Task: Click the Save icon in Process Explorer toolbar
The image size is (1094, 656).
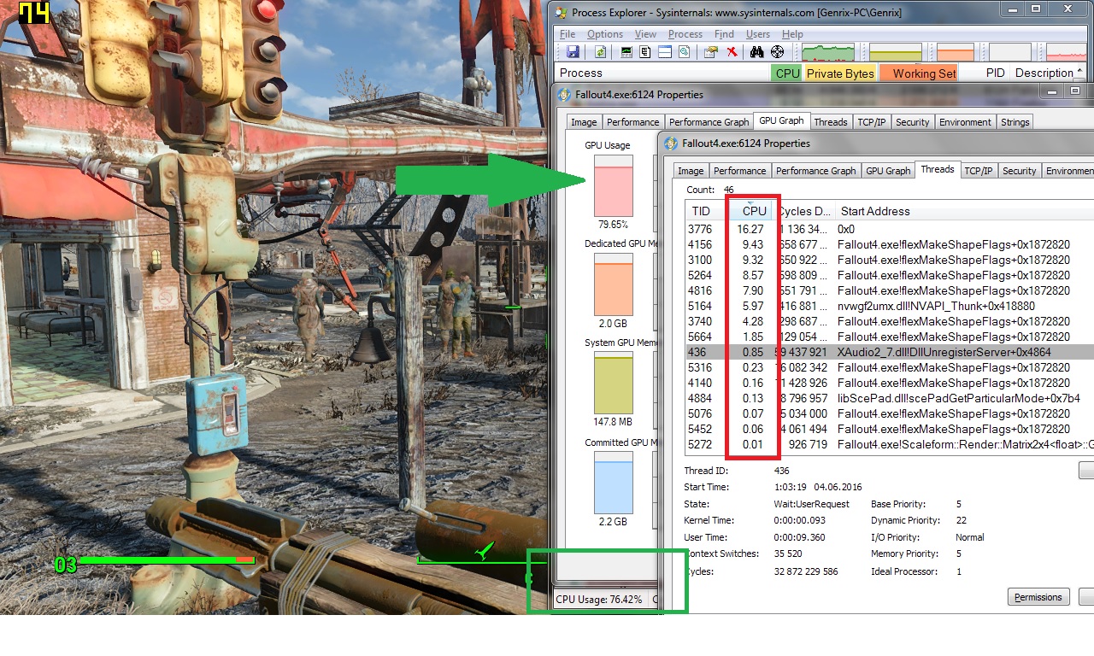Action: coord(573,52)
